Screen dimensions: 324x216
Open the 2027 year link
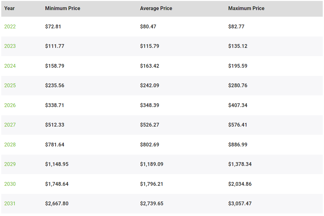point(10,125)
